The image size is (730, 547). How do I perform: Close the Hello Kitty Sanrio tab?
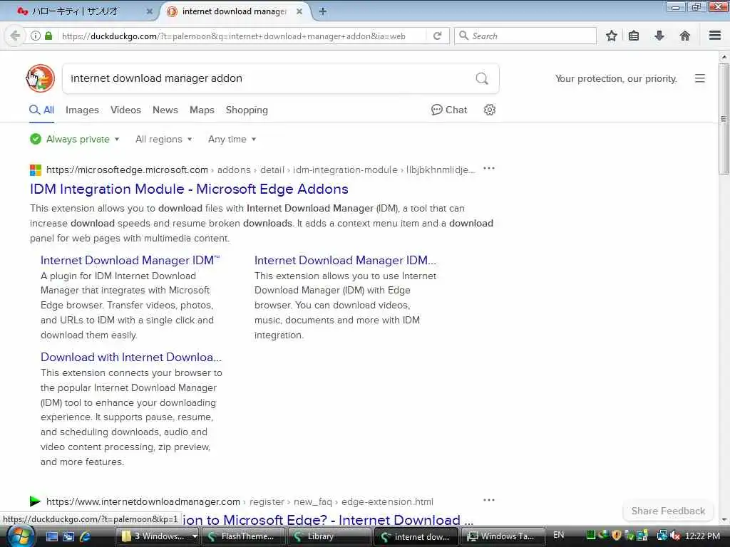pos(150,11)
